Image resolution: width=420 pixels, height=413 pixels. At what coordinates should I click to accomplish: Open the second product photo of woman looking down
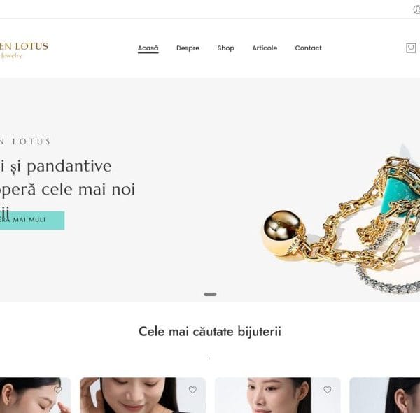[x=143, y=395]
